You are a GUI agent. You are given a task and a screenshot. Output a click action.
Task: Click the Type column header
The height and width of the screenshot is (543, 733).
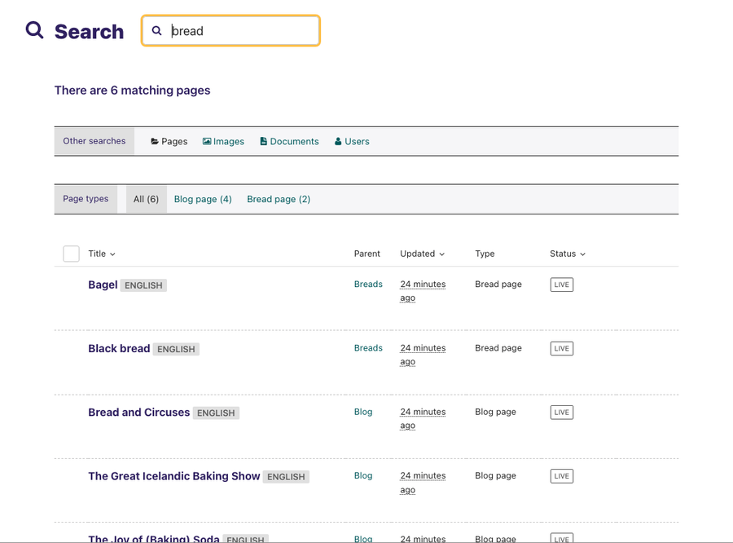pyautogui.click(x=485, y=254)
